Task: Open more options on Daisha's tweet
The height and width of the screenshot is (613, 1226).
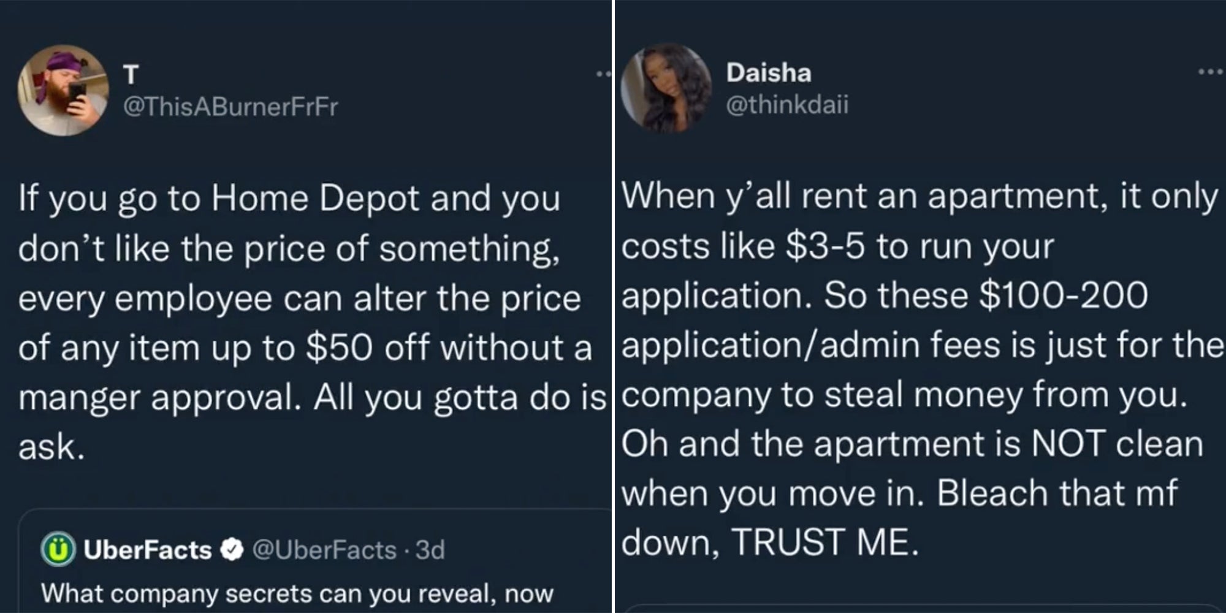Action: (x=1211, y=72)
